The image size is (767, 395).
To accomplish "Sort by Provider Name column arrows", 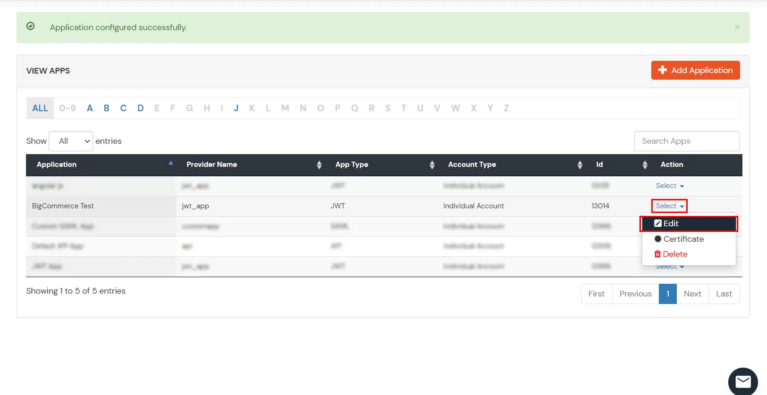I will [x=319, y=165].
